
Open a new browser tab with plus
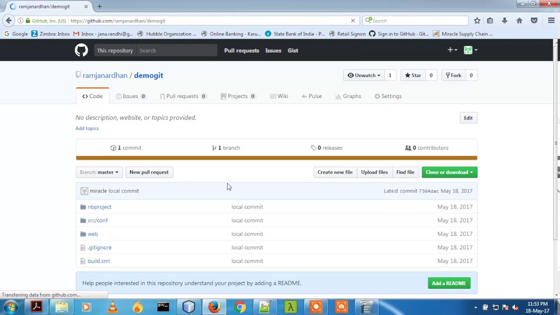tap(99, 7)
